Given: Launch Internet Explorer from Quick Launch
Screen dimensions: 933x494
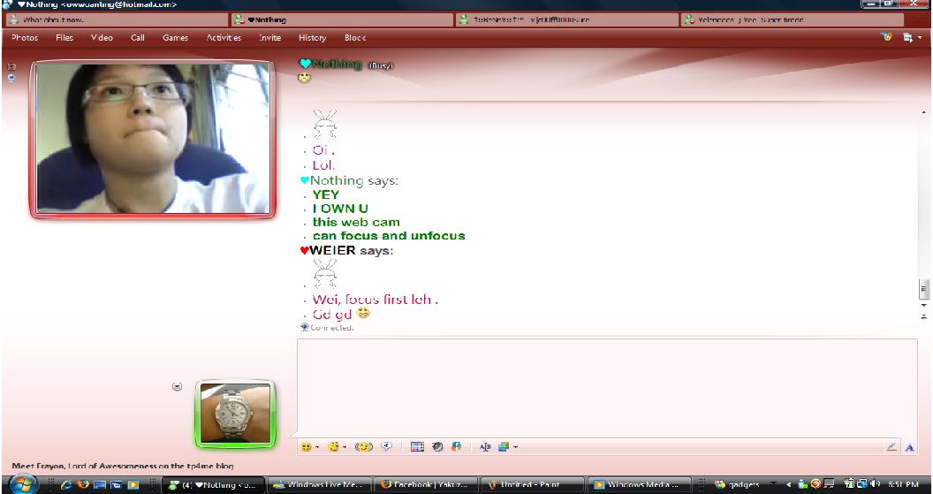Looking at the screenshot, I should coord(66,484).
